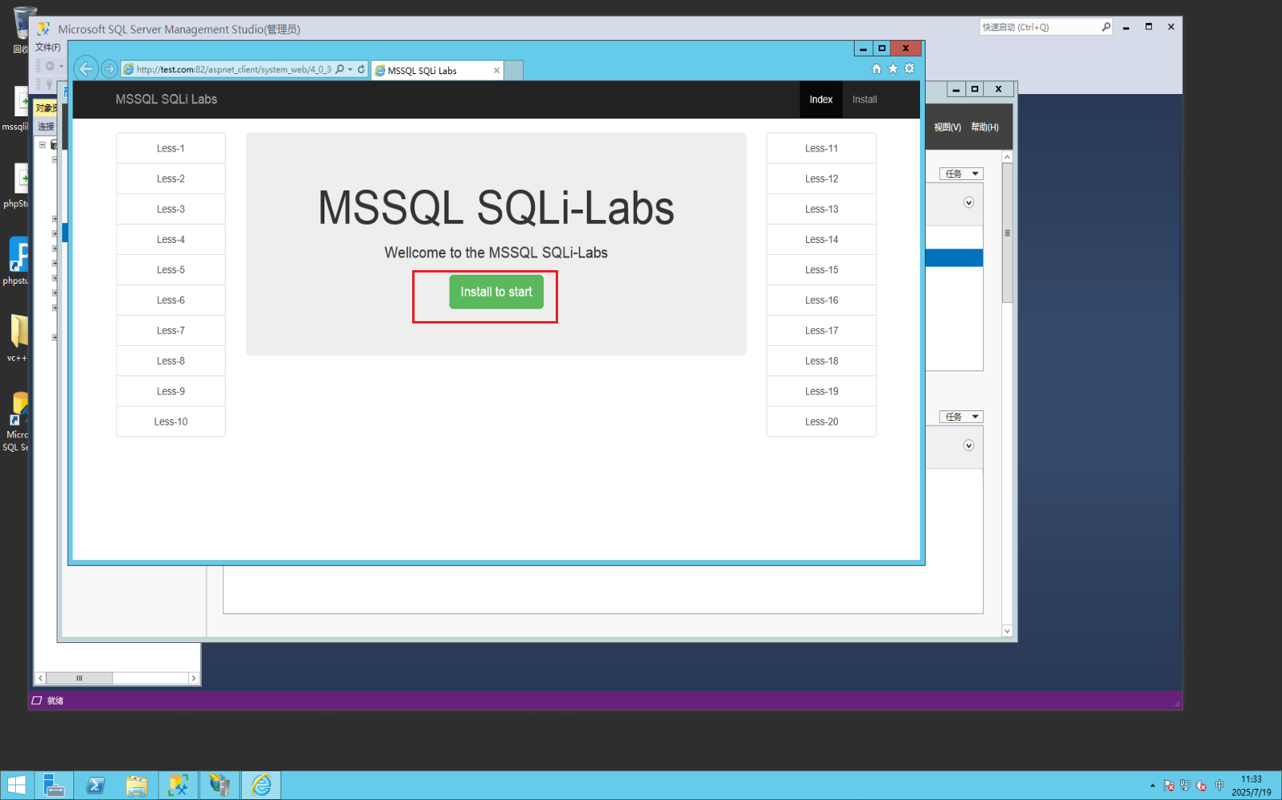Launch Windows PowerShell from taskbar
This screenshot has height=800, width=1282.
pos(95,785)
